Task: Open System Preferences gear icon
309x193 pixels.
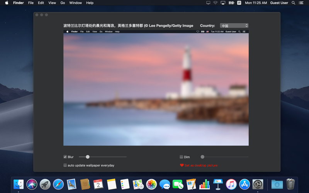Action: (x=258, y=185)
